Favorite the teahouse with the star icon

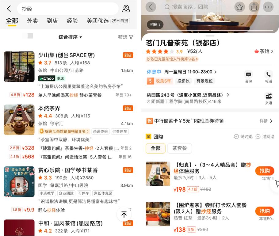tap(239, 7)
